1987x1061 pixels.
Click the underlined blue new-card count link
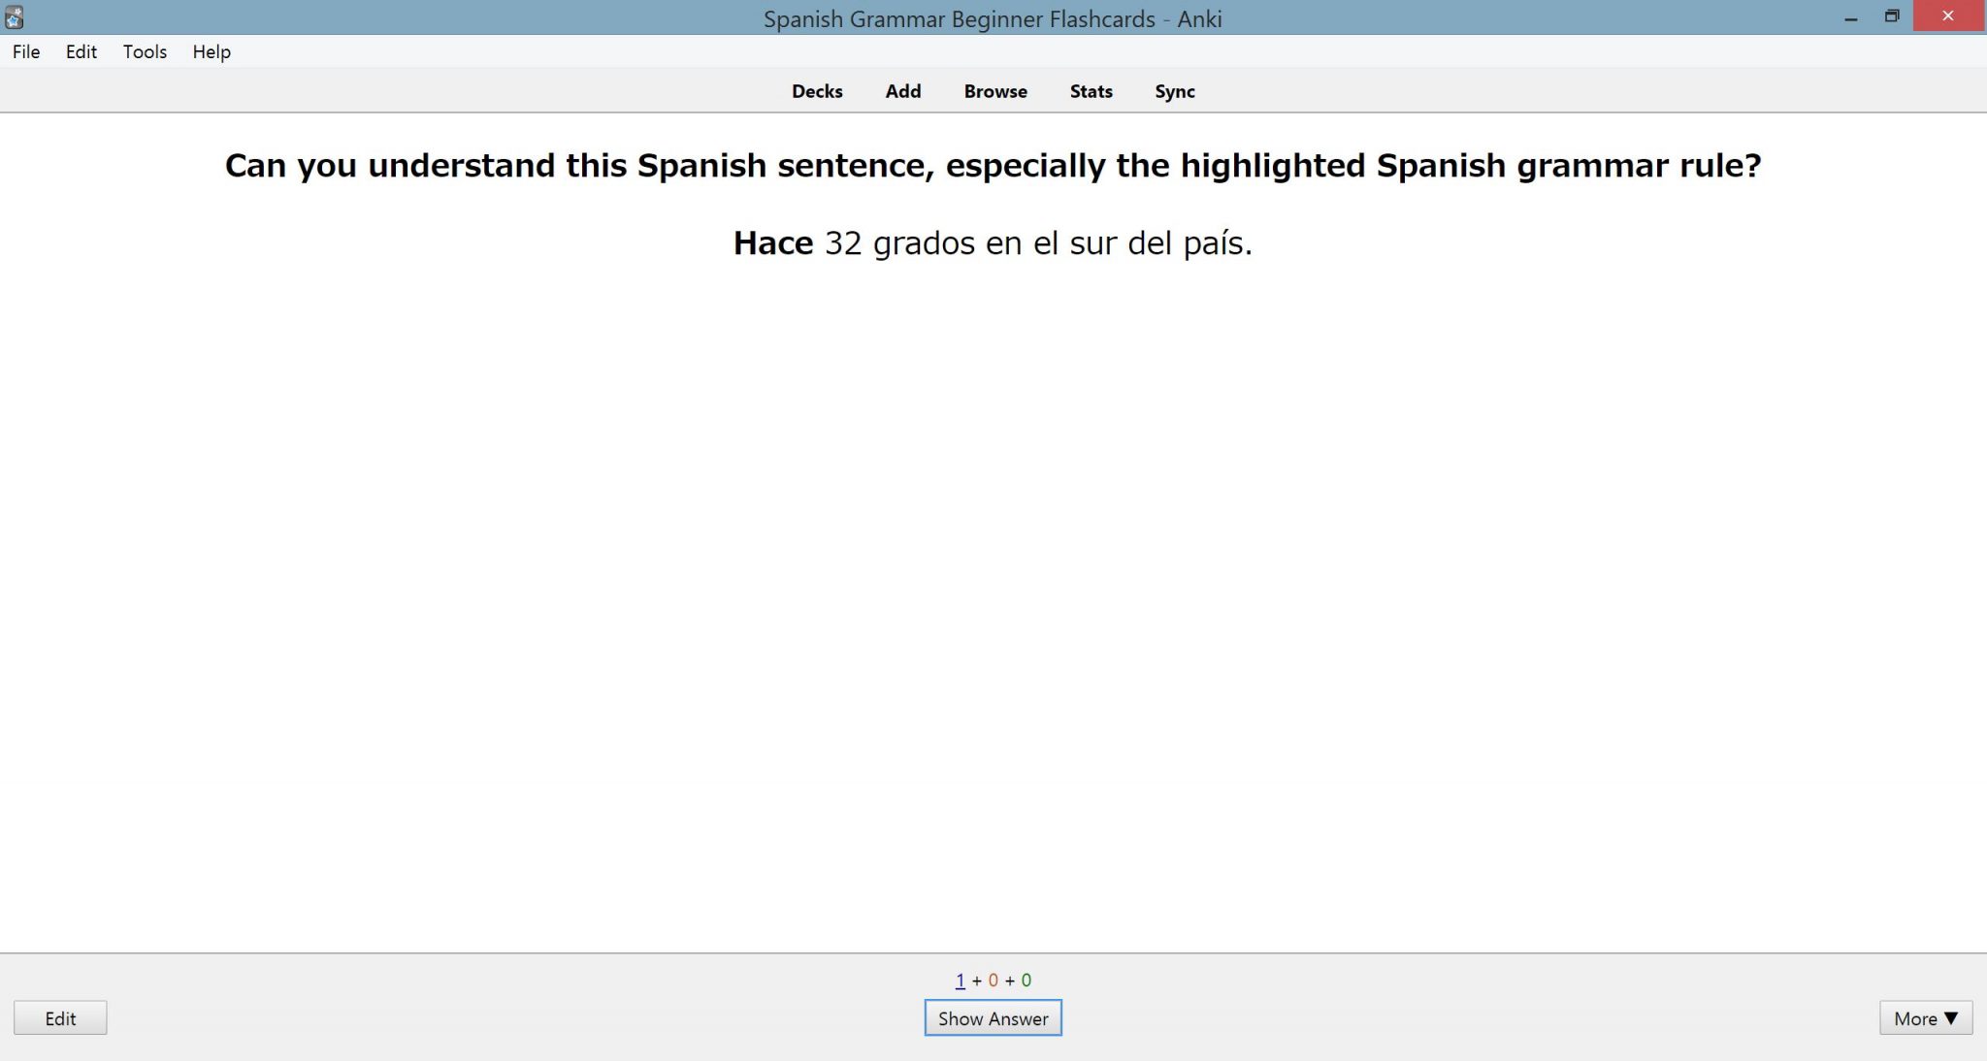click(x=958, y=980)
